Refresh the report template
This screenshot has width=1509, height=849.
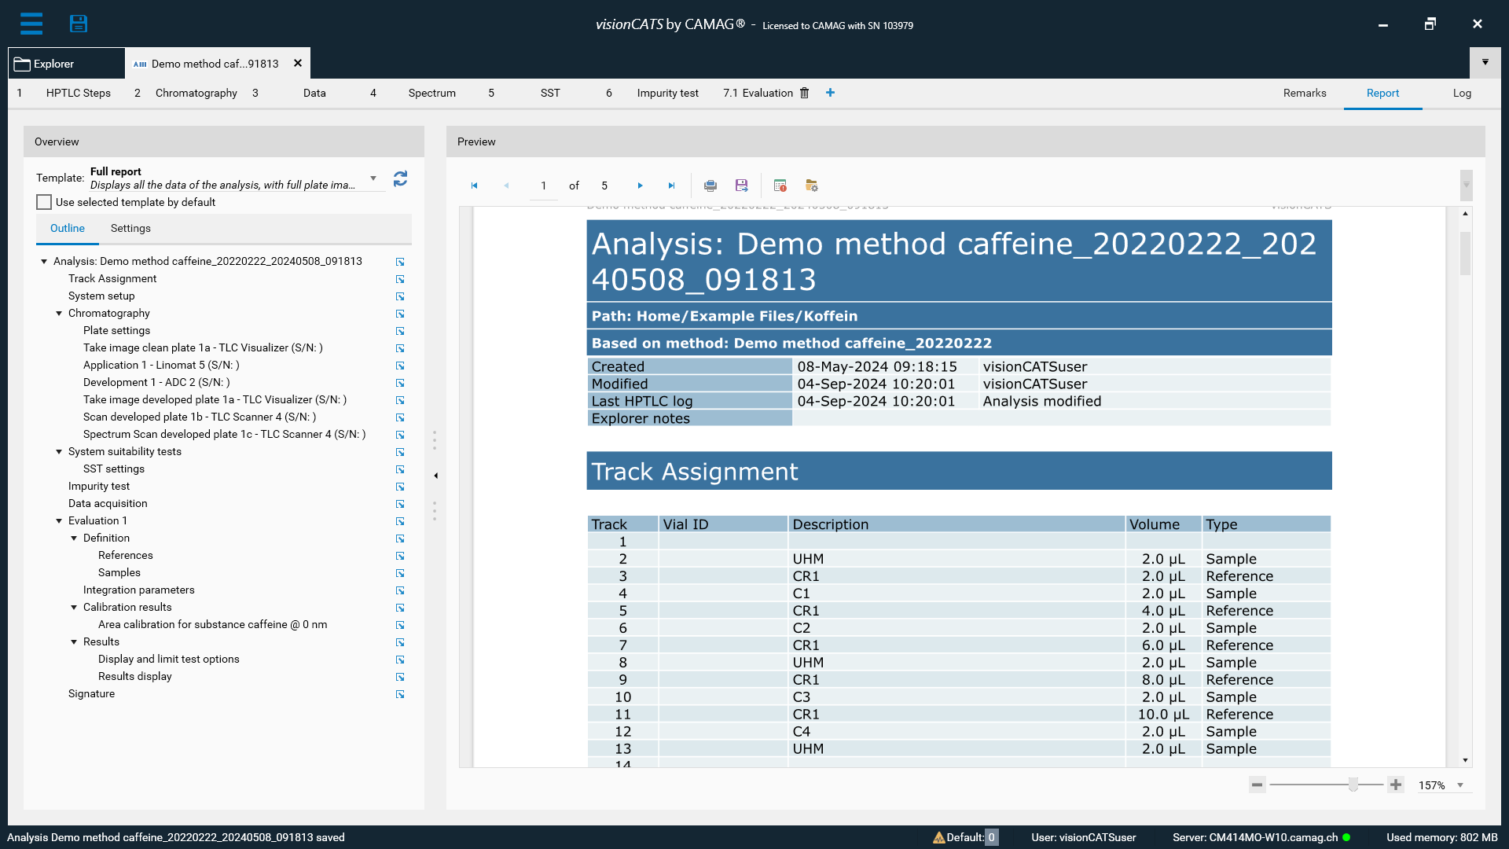tap(400, 178)
